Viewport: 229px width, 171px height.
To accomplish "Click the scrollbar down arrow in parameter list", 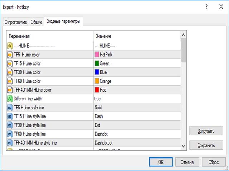I will pos(183,146).
